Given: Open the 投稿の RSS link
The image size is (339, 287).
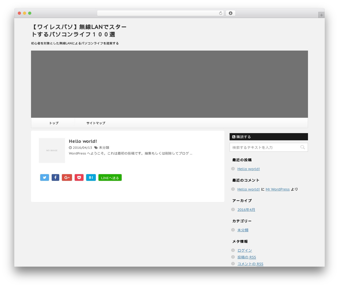Looking at the screenshot, I should click(247, 257).
